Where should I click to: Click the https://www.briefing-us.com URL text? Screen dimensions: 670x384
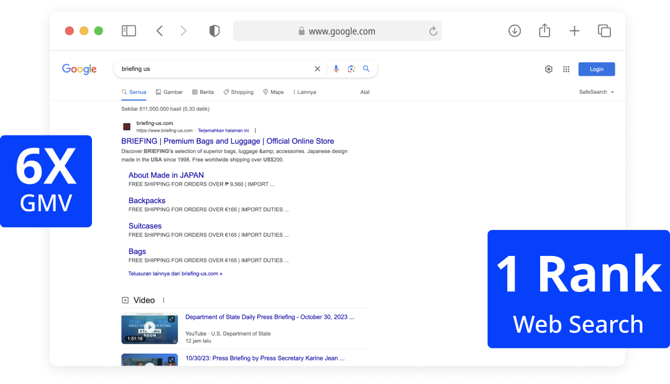pos(165,130)
